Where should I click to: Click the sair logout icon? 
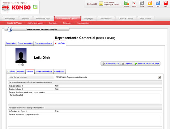coord(166,3)
